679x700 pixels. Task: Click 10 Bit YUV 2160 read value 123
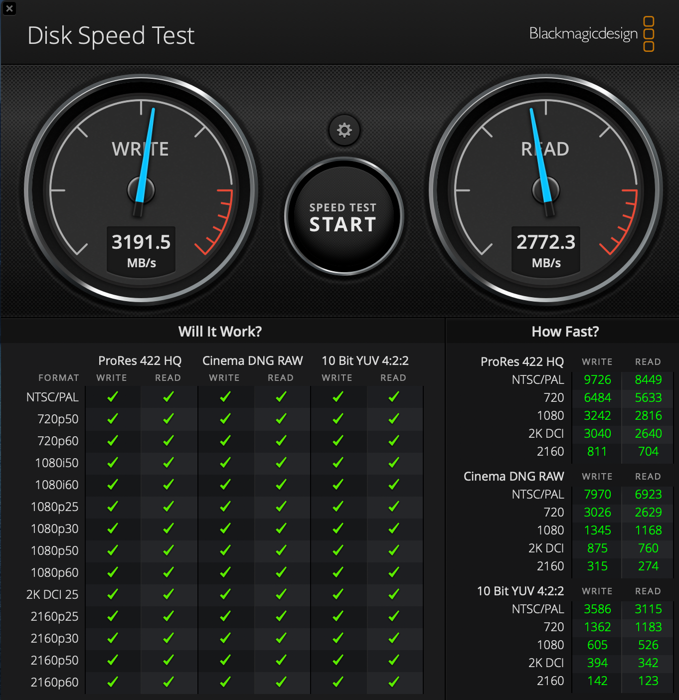click(648, 681)
